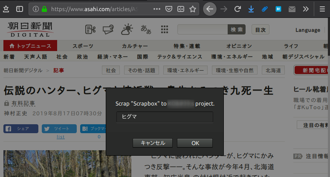This screenshot has height=177, width=330.
Task: Go back to the previous page
Action: 210,9
